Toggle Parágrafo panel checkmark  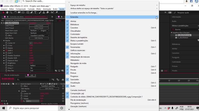[67, 67]
